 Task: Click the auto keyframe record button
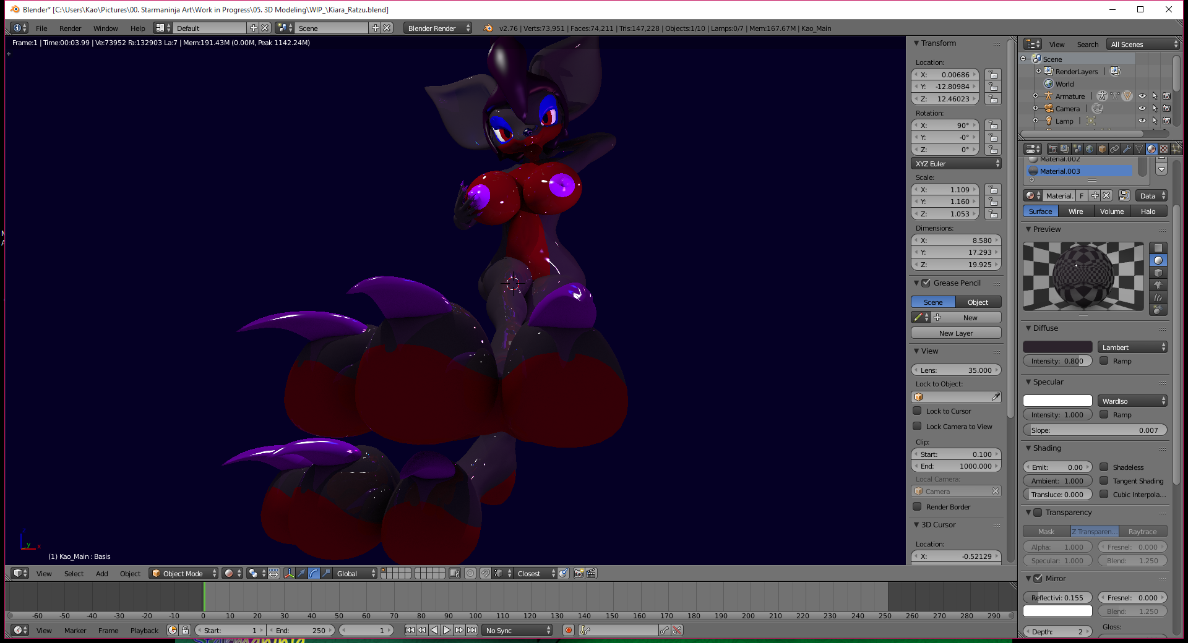point(568,630)
